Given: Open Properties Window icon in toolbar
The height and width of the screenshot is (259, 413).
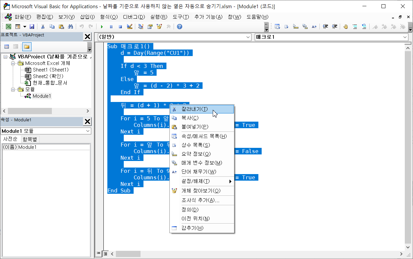Looking at the screenshot, I should click(x=150, y=27).
